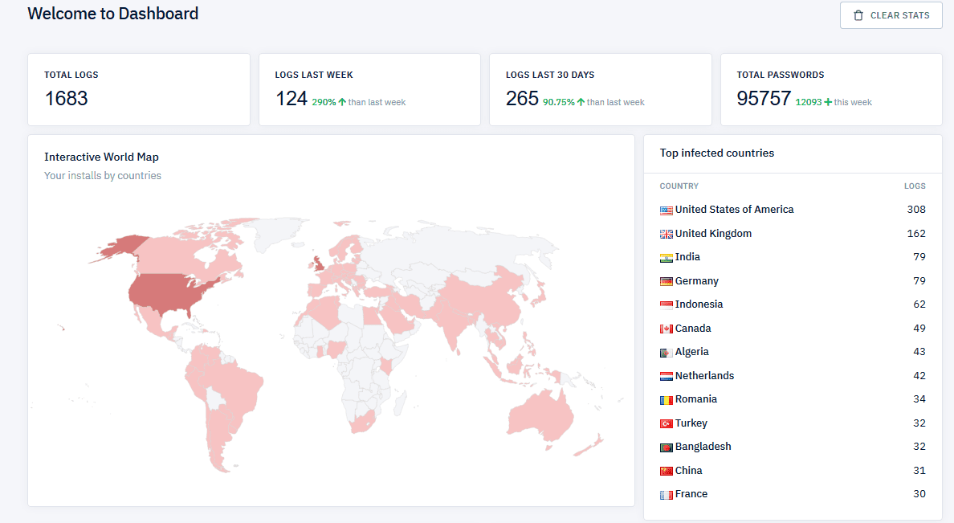Click the Total Logs number 1683

click(67, 98)
